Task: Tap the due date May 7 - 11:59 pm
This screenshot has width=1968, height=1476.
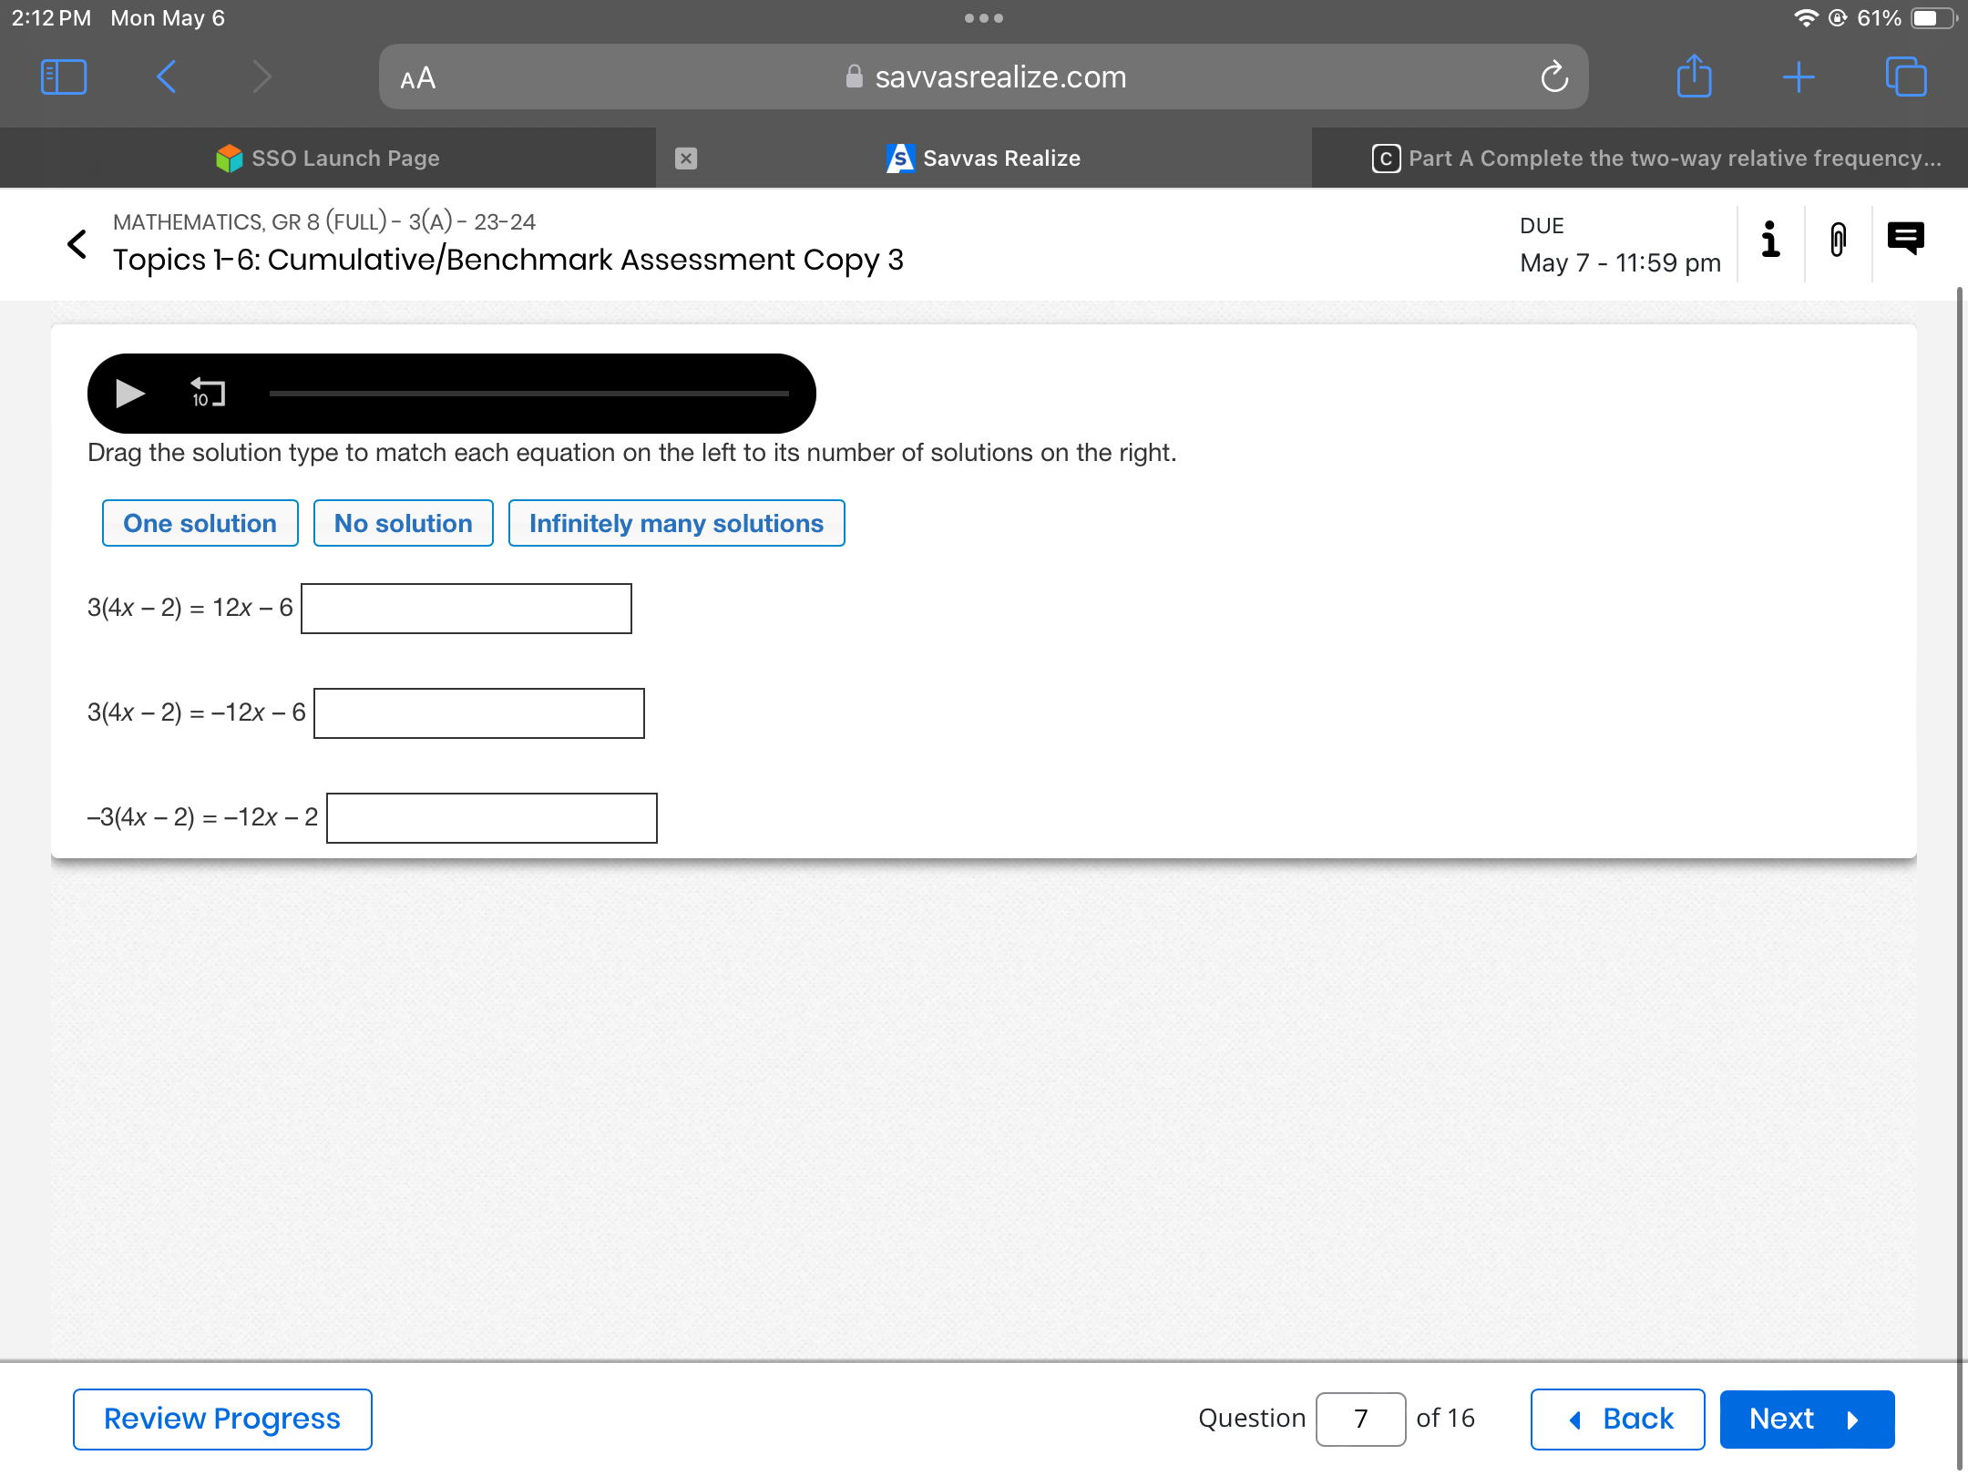Action: coord(1621,263)
